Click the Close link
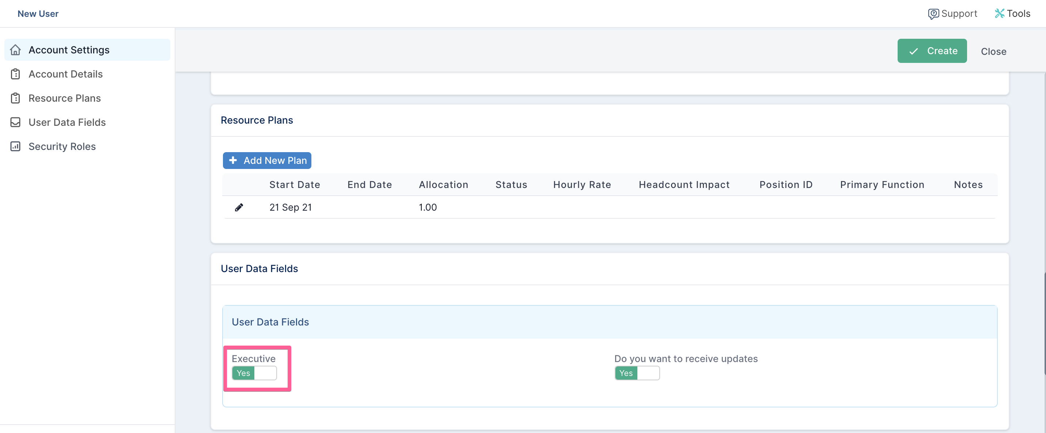The height and width of the screenshot is (433, 1046). [993, 51]
